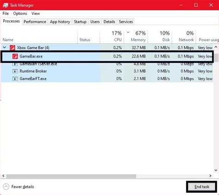Select the Xbox Game Bar (4) row
This screenshot has width=219, height=195.
tap(107, 48)
